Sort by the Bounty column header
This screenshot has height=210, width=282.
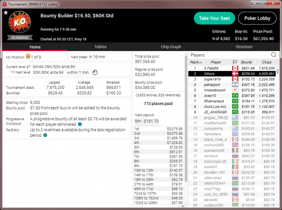(x=247, y=62)
